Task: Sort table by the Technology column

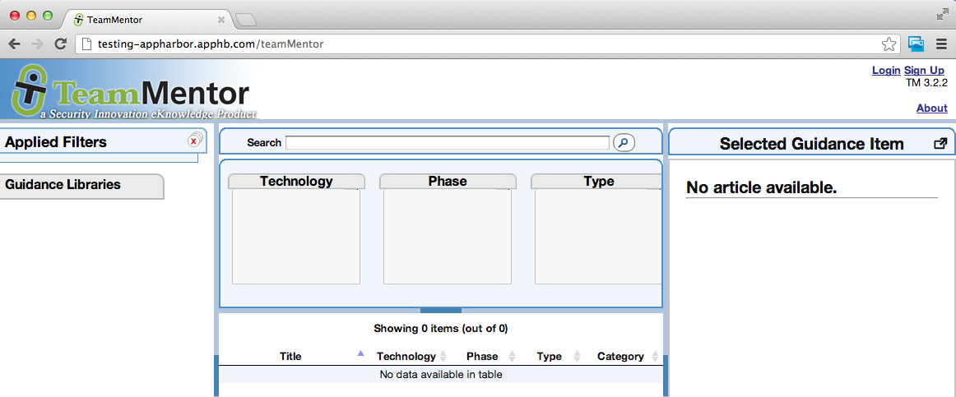Action: pyautogui.click(x=406, y=356)
